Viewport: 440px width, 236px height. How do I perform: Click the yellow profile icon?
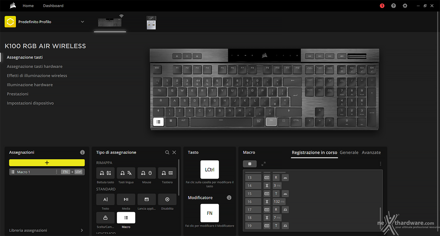[x=10, y=22]
